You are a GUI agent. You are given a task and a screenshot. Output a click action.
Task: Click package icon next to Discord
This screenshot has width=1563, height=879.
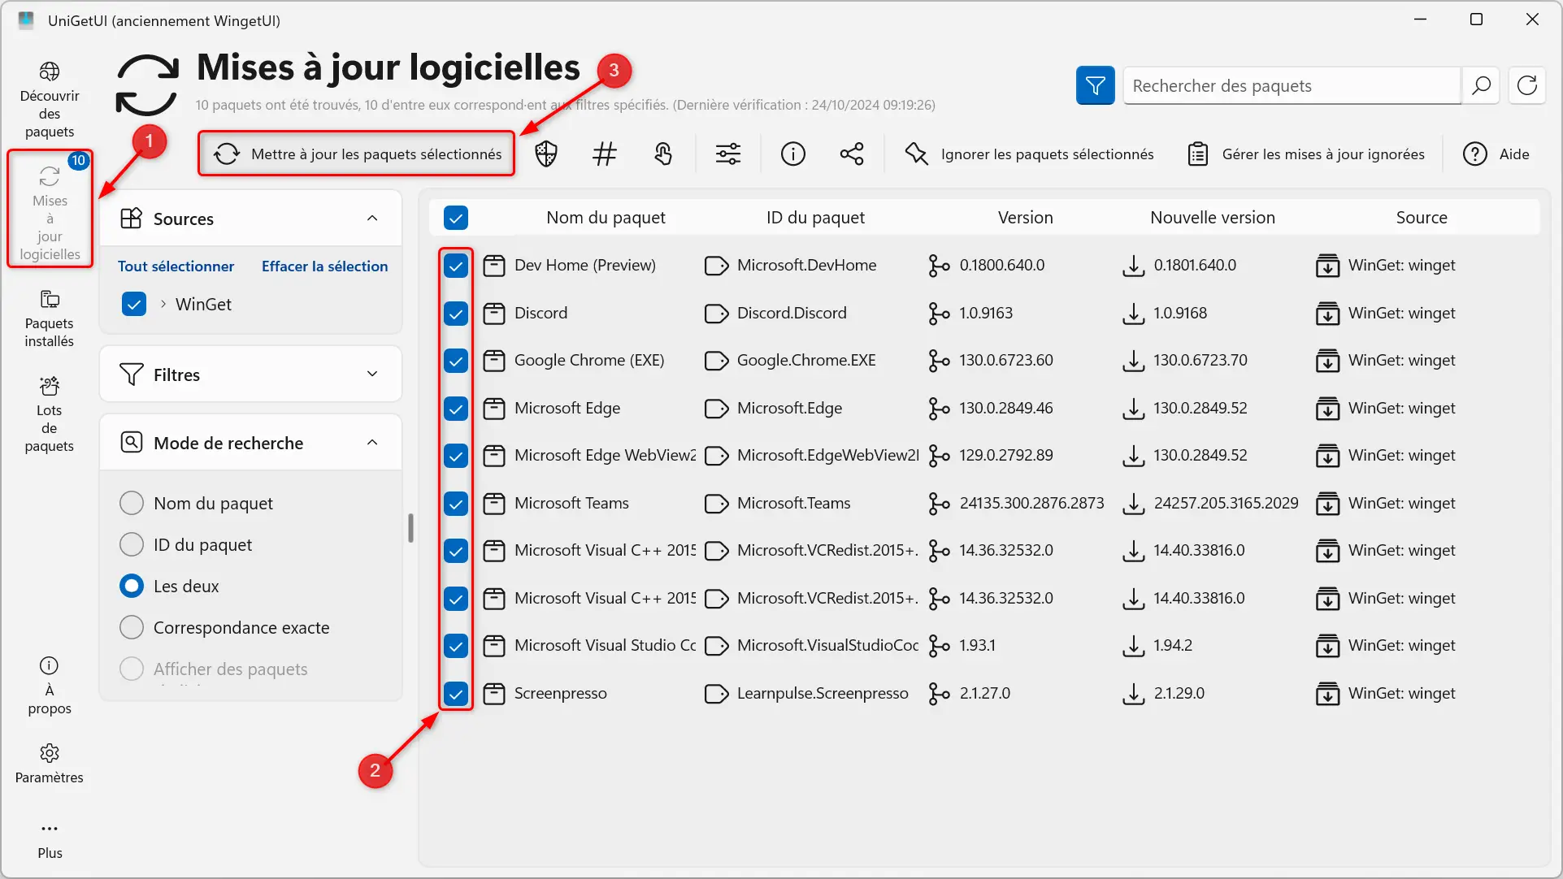coord(493,314)
